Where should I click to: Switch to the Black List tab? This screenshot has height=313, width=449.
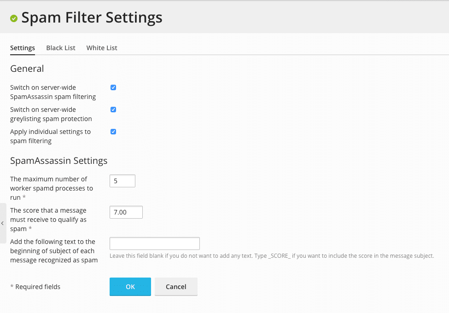[61, 48]
